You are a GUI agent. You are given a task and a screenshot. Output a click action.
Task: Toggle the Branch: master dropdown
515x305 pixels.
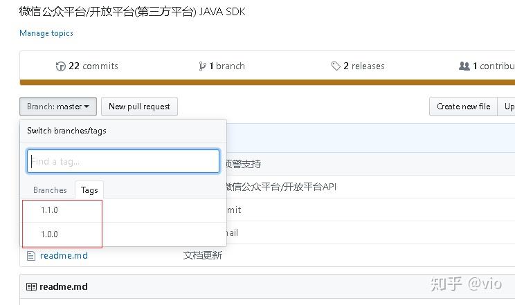click(58, 107)
